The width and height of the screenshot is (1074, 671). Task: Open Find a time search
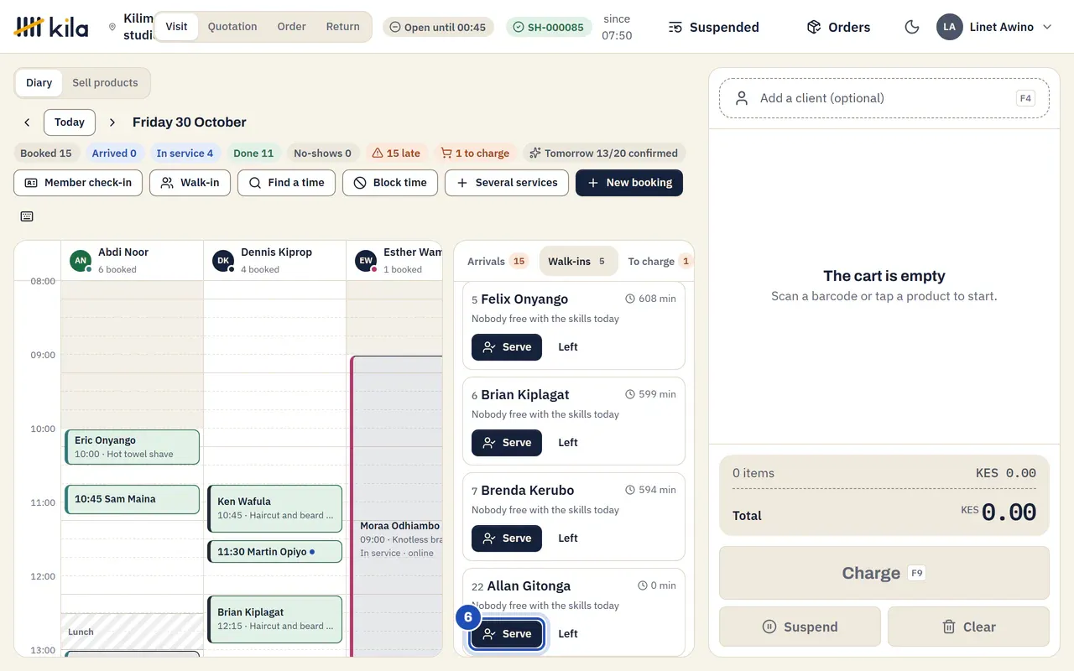click(286, 183)
